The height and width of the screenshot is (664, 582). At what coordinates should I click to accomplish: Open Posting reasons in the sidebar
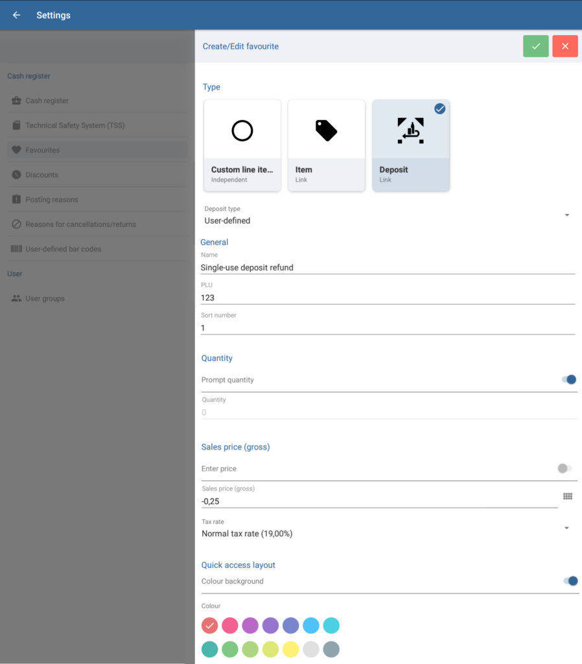(51, 200)
